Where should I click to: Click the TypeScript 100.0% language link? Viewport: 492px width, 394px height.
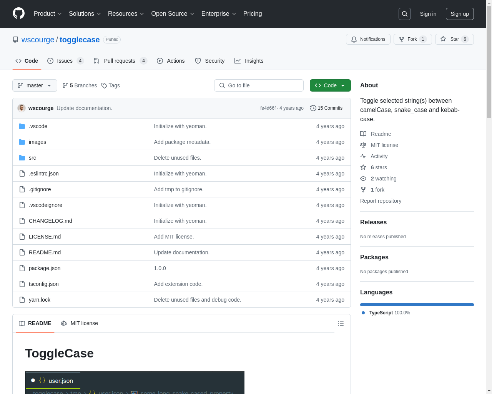[x=386, y=313]
